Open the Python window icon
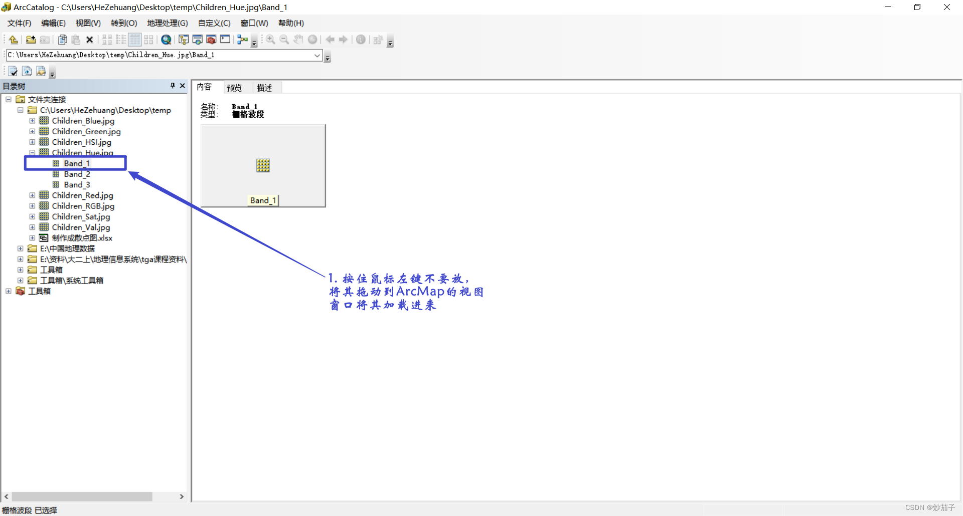The width and height of the screenshot is (963, 516). point(225,40)
